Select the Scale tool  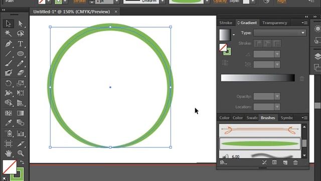coord(20,83)
